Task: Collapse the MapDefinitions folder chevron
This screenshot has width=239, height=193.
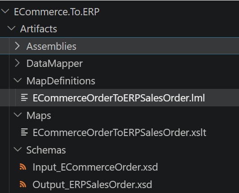Action: coord(18,80)
